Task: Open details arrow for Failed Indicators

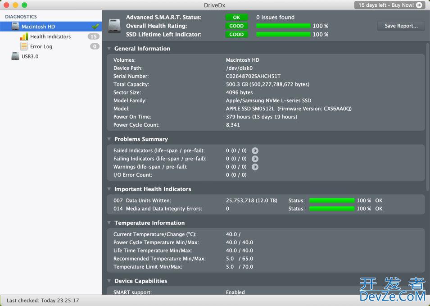Action: [x=255, y=151]
